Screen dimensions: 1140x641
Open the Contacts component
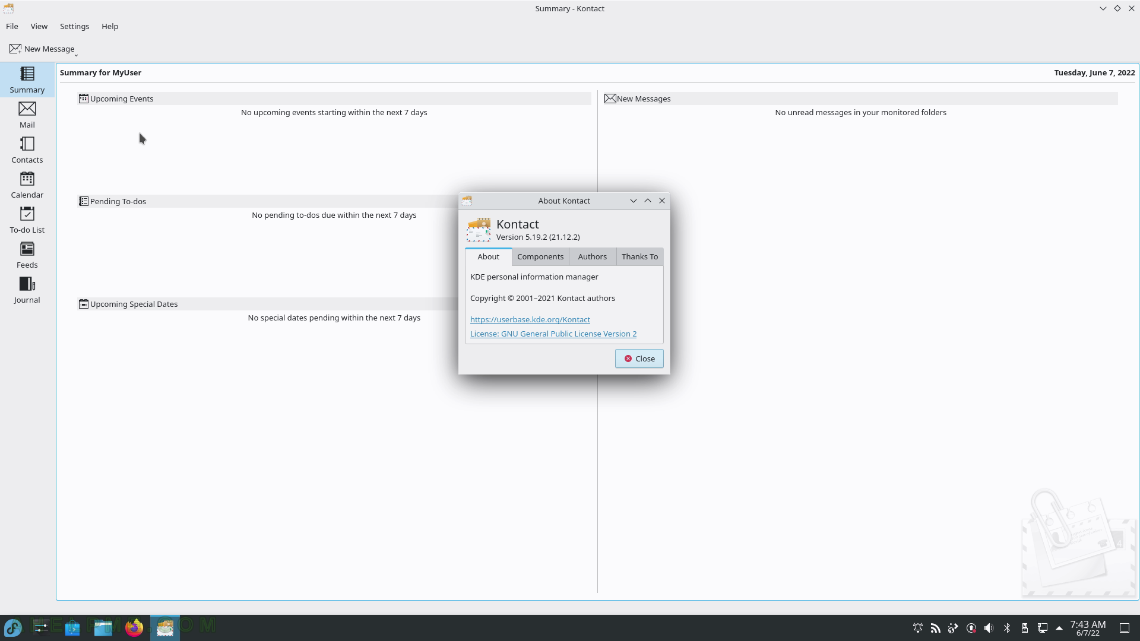[27, 150]
